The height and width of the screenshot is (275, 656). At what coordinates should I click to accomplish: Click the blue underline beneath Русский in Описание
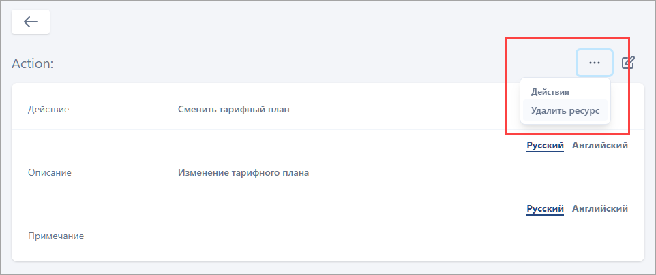[x=545, y=152]
